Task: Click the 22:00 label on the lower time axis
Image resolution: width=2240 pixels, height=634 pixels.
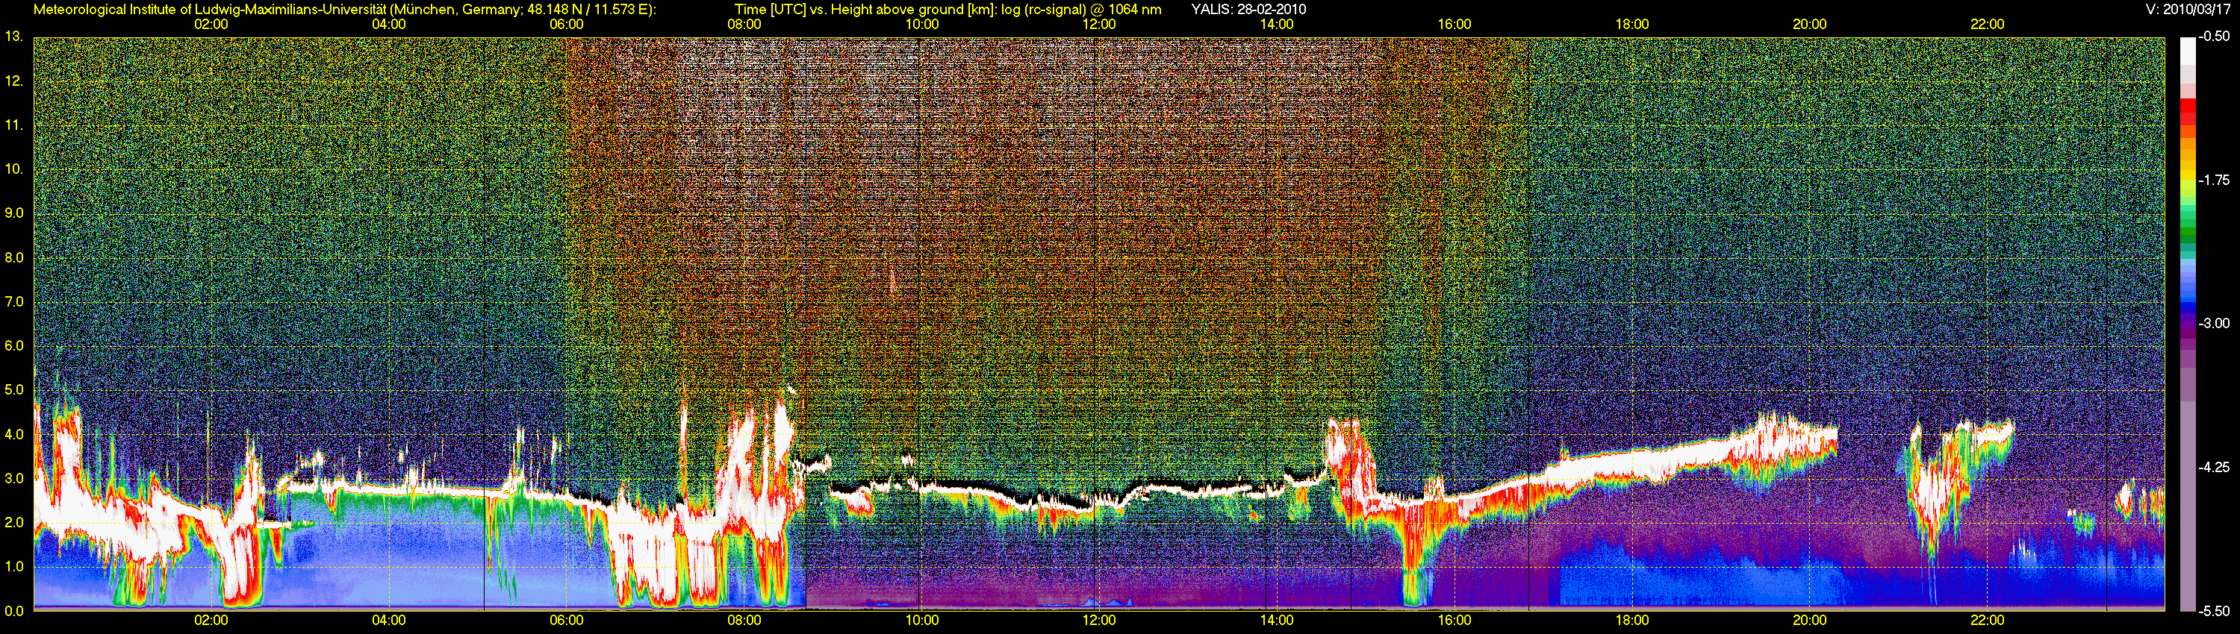Action: (x=1988, y=620)
